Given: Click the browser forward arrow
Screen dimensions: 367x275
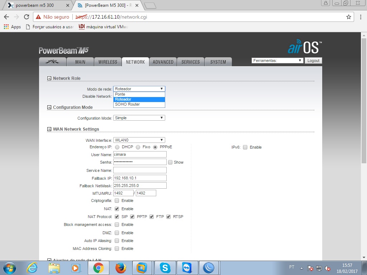Looking at the screenshot, I should pyautogui.click(x=16, y=17).
